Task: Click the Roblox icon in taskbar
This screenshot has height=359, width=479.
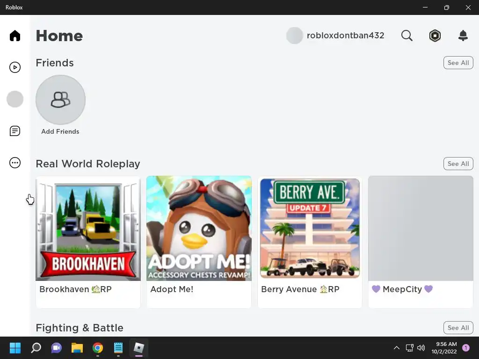Action: [138, 348]
